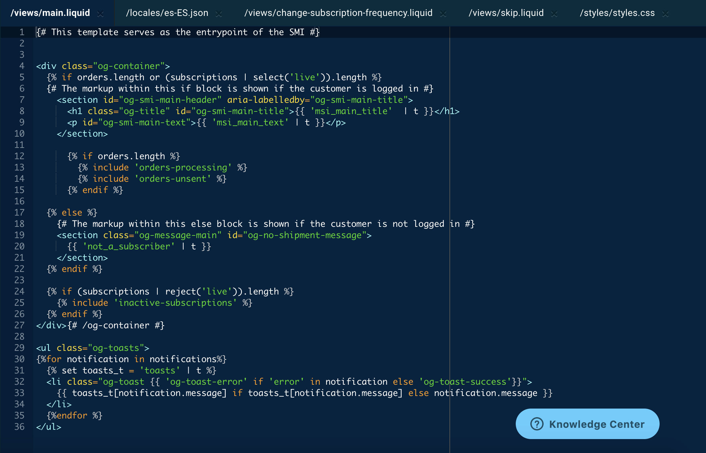Close the /views/main.liquid tab
706x453 pixels.
(100, 14)
